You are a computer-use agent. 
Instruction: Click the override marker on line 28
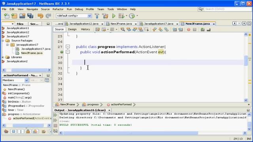(x=62, y=52)
